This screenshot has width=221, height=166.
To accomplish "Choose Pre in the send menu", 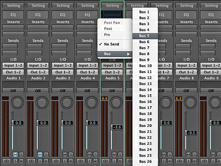I will (x=107, y=35).
